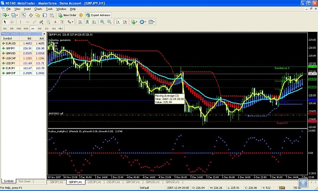
Task: Select the EURUSD row in Market Watch
Action: (23, 43)
